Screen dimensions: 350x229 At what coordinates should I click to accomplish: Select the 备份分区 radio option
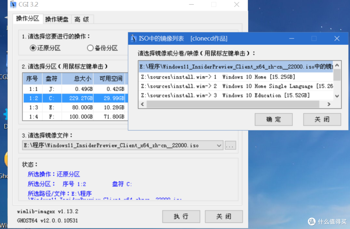90,48
